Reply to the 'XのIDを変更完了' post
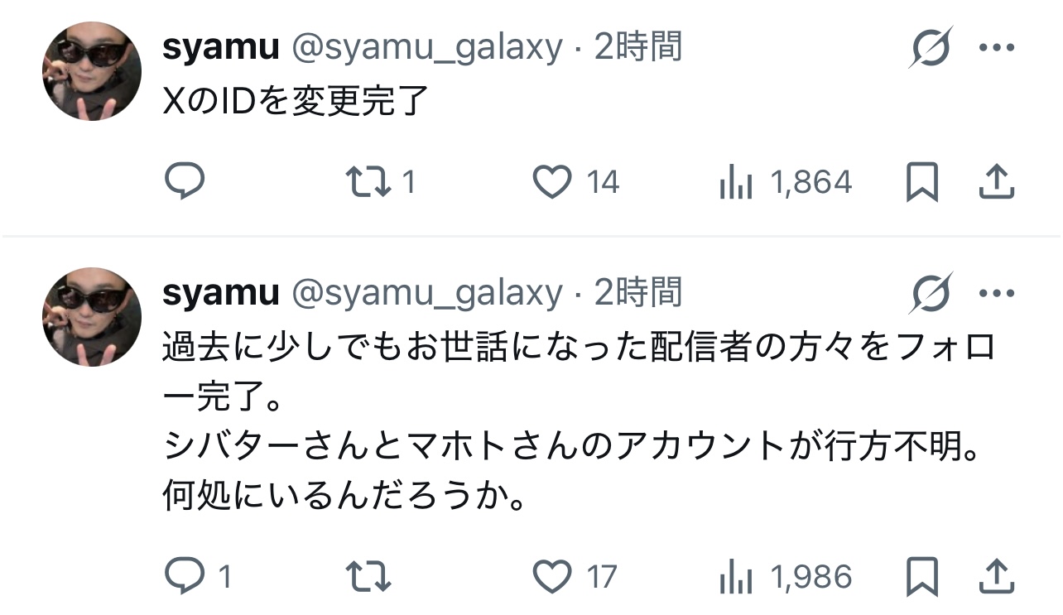This screenshot has height=615, width=1063. pyautogui.click(x=184, y=181)
